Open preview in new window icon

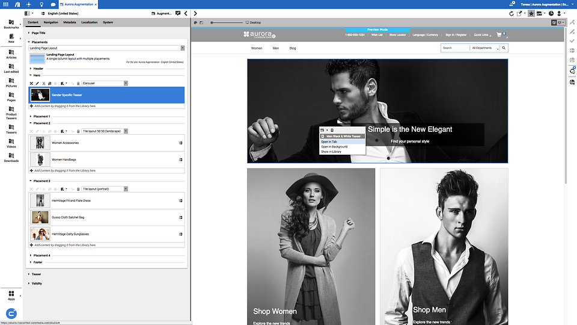tap(519, 13)
